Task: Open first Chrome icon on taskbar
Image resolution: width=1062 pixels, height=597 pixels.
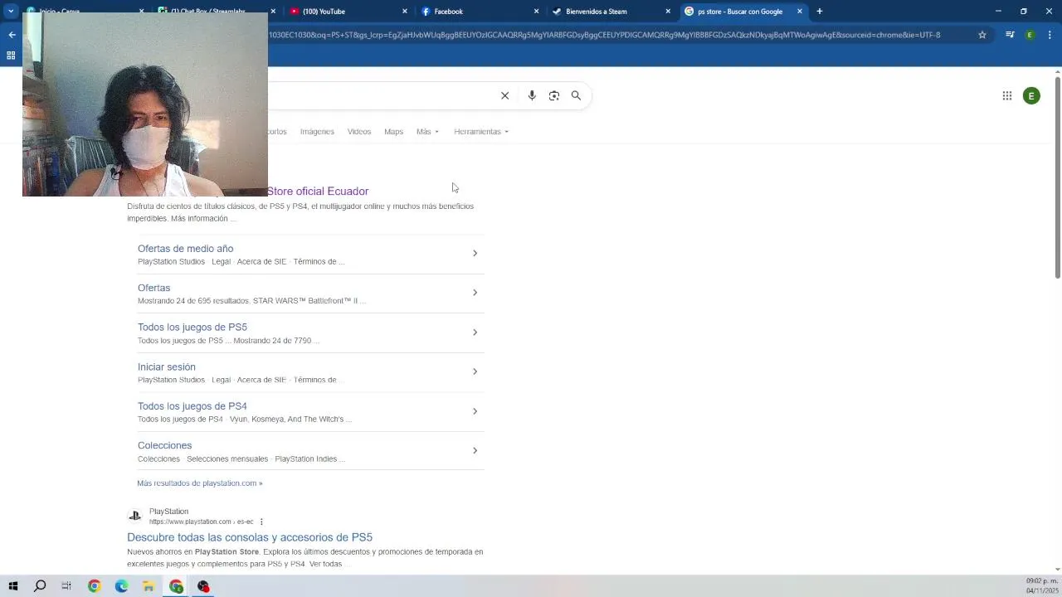Action: [x=94, y=586]
